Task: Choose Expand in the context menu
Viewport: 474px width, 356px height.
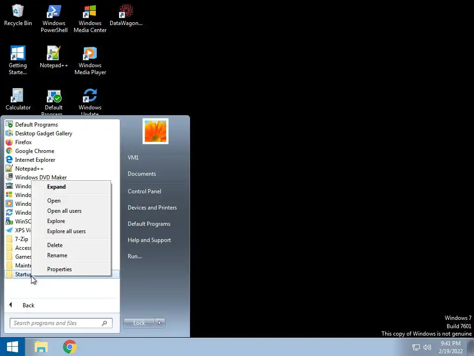Action: pyautogui.click(x=71, y=187)
